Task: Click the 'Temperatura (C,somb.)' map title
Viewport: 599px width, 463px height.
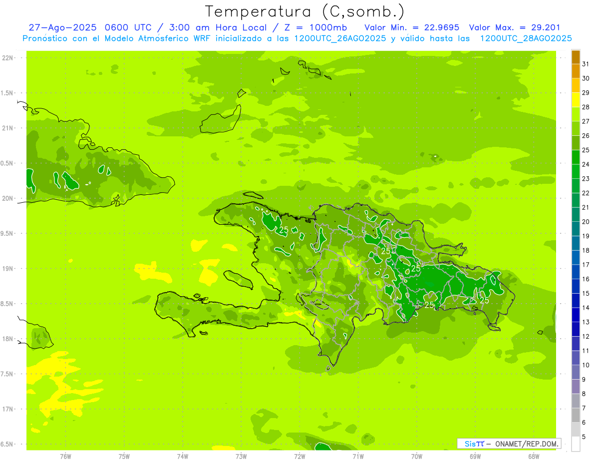Action: coord(305,11)
